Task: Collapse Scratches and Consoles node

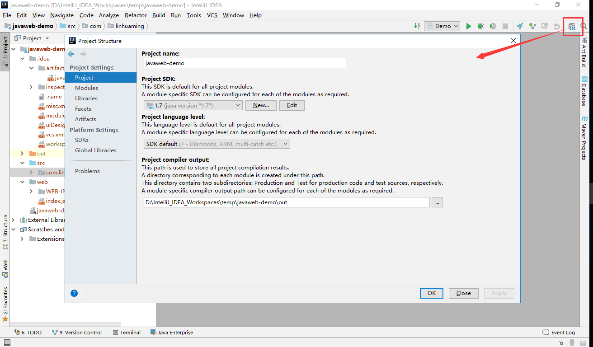Action: (x=13, y=230)
